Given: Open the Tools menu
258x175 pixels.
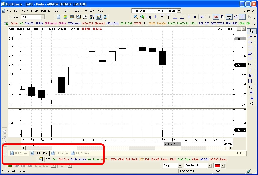Looking at the screenshot, I should (57, 11).
